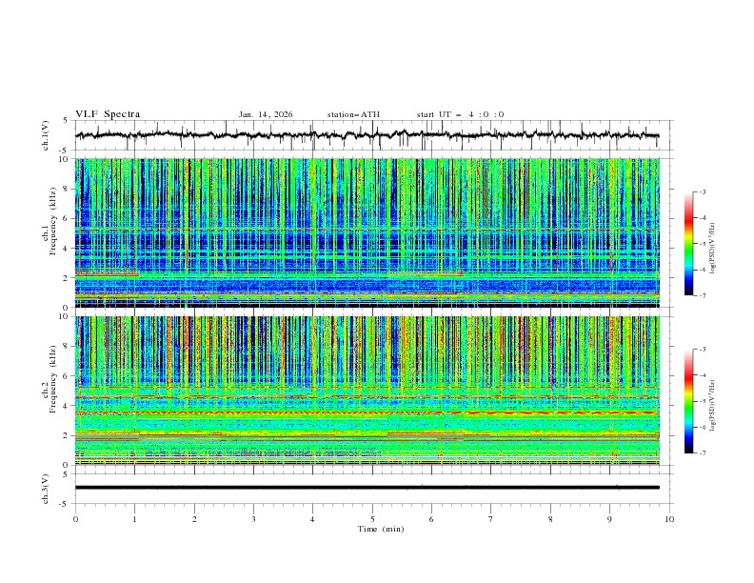The height and width of the screenshot is (583, 754).
Task: Click the "-5" volt tick on ch.1(V) axis
Action: click(x=65, y=151)
